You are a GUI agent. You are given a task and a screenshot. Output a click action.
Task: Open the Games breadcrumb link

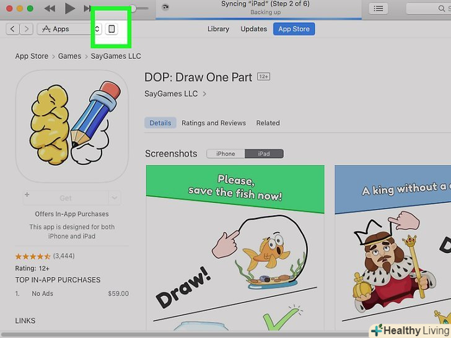[x=69, y=56]
